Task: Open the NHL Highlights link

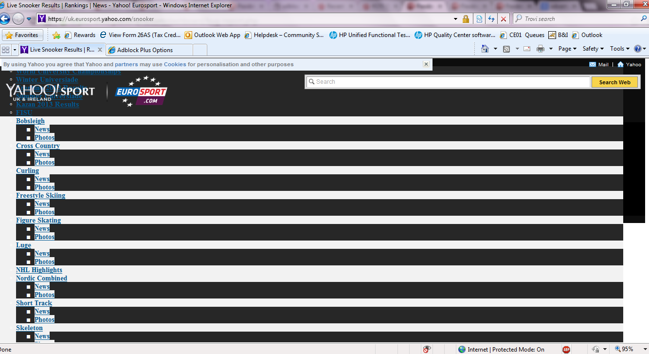Action: [x=39, y=270]
